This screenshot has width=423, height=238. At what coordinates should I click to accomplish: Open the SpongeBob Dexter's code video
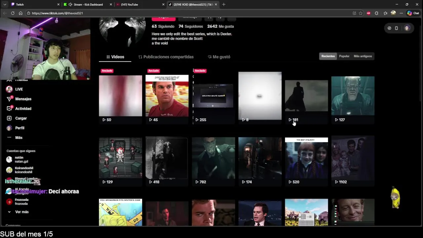point(120,212)
